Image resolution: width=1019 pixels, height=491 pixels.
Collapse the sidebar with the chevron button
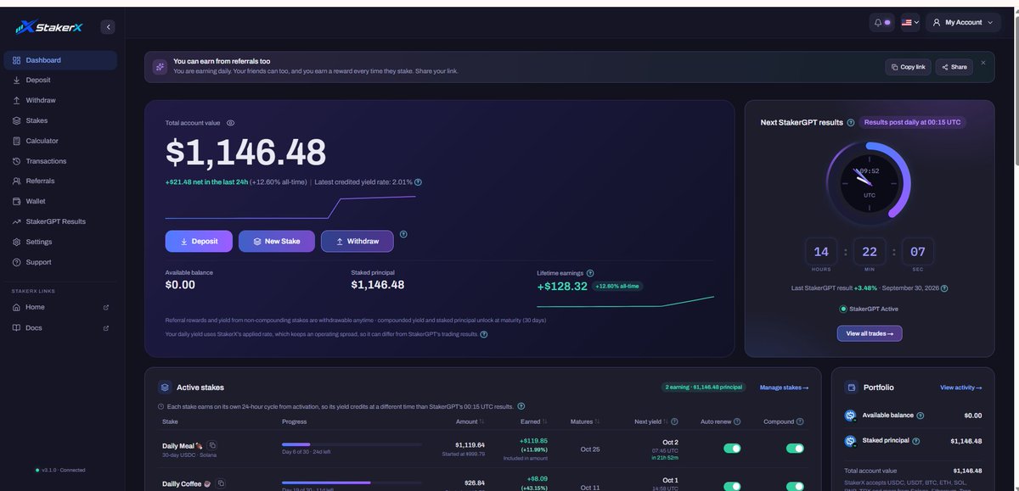coord(108,27)
